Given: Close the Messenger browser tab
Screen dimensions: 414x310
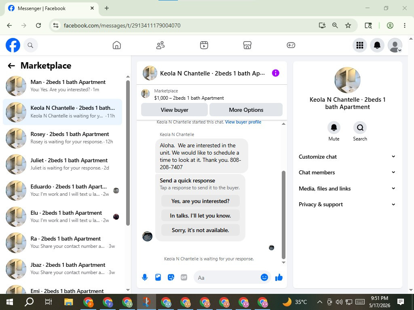Looking at the screenshot, I should 92,8.
